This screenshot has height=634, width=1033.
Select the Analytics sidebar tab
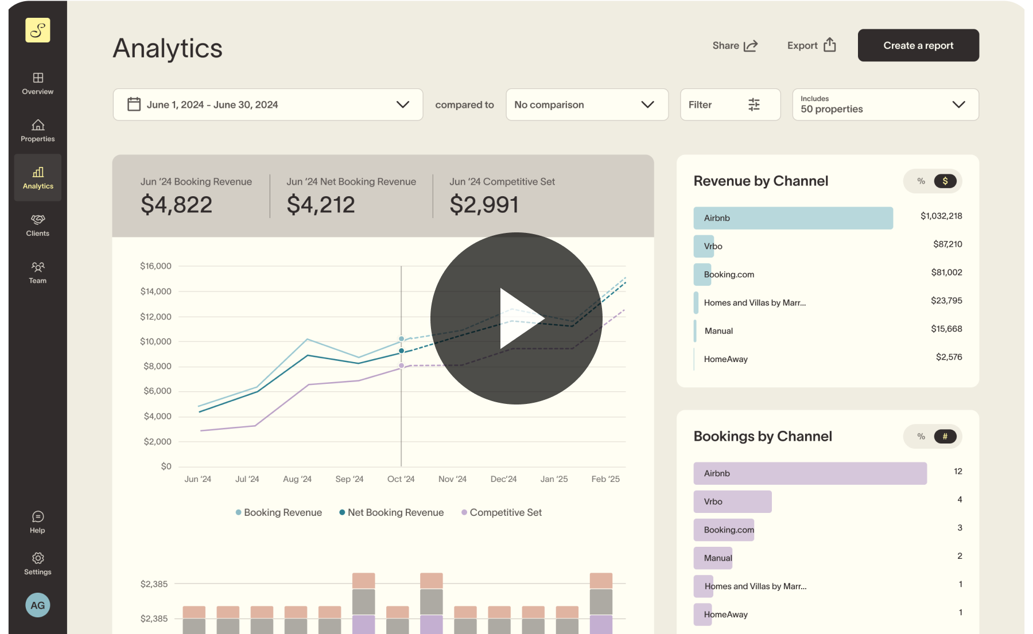click(38, 177)
